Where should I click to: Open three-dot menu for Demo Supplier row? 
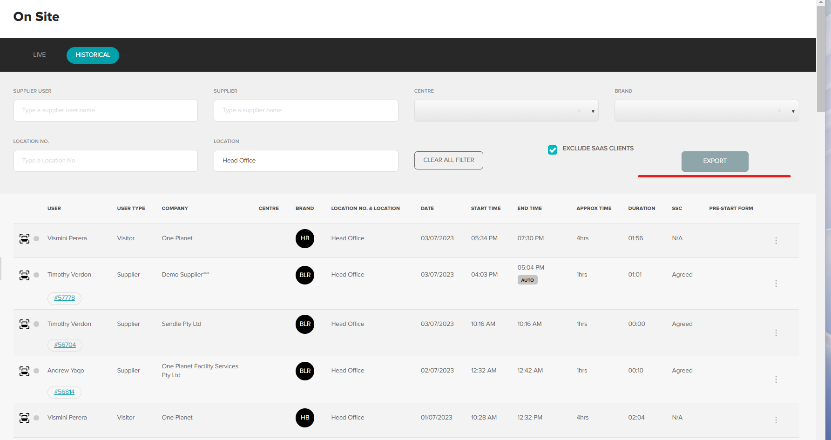point(776,284)
